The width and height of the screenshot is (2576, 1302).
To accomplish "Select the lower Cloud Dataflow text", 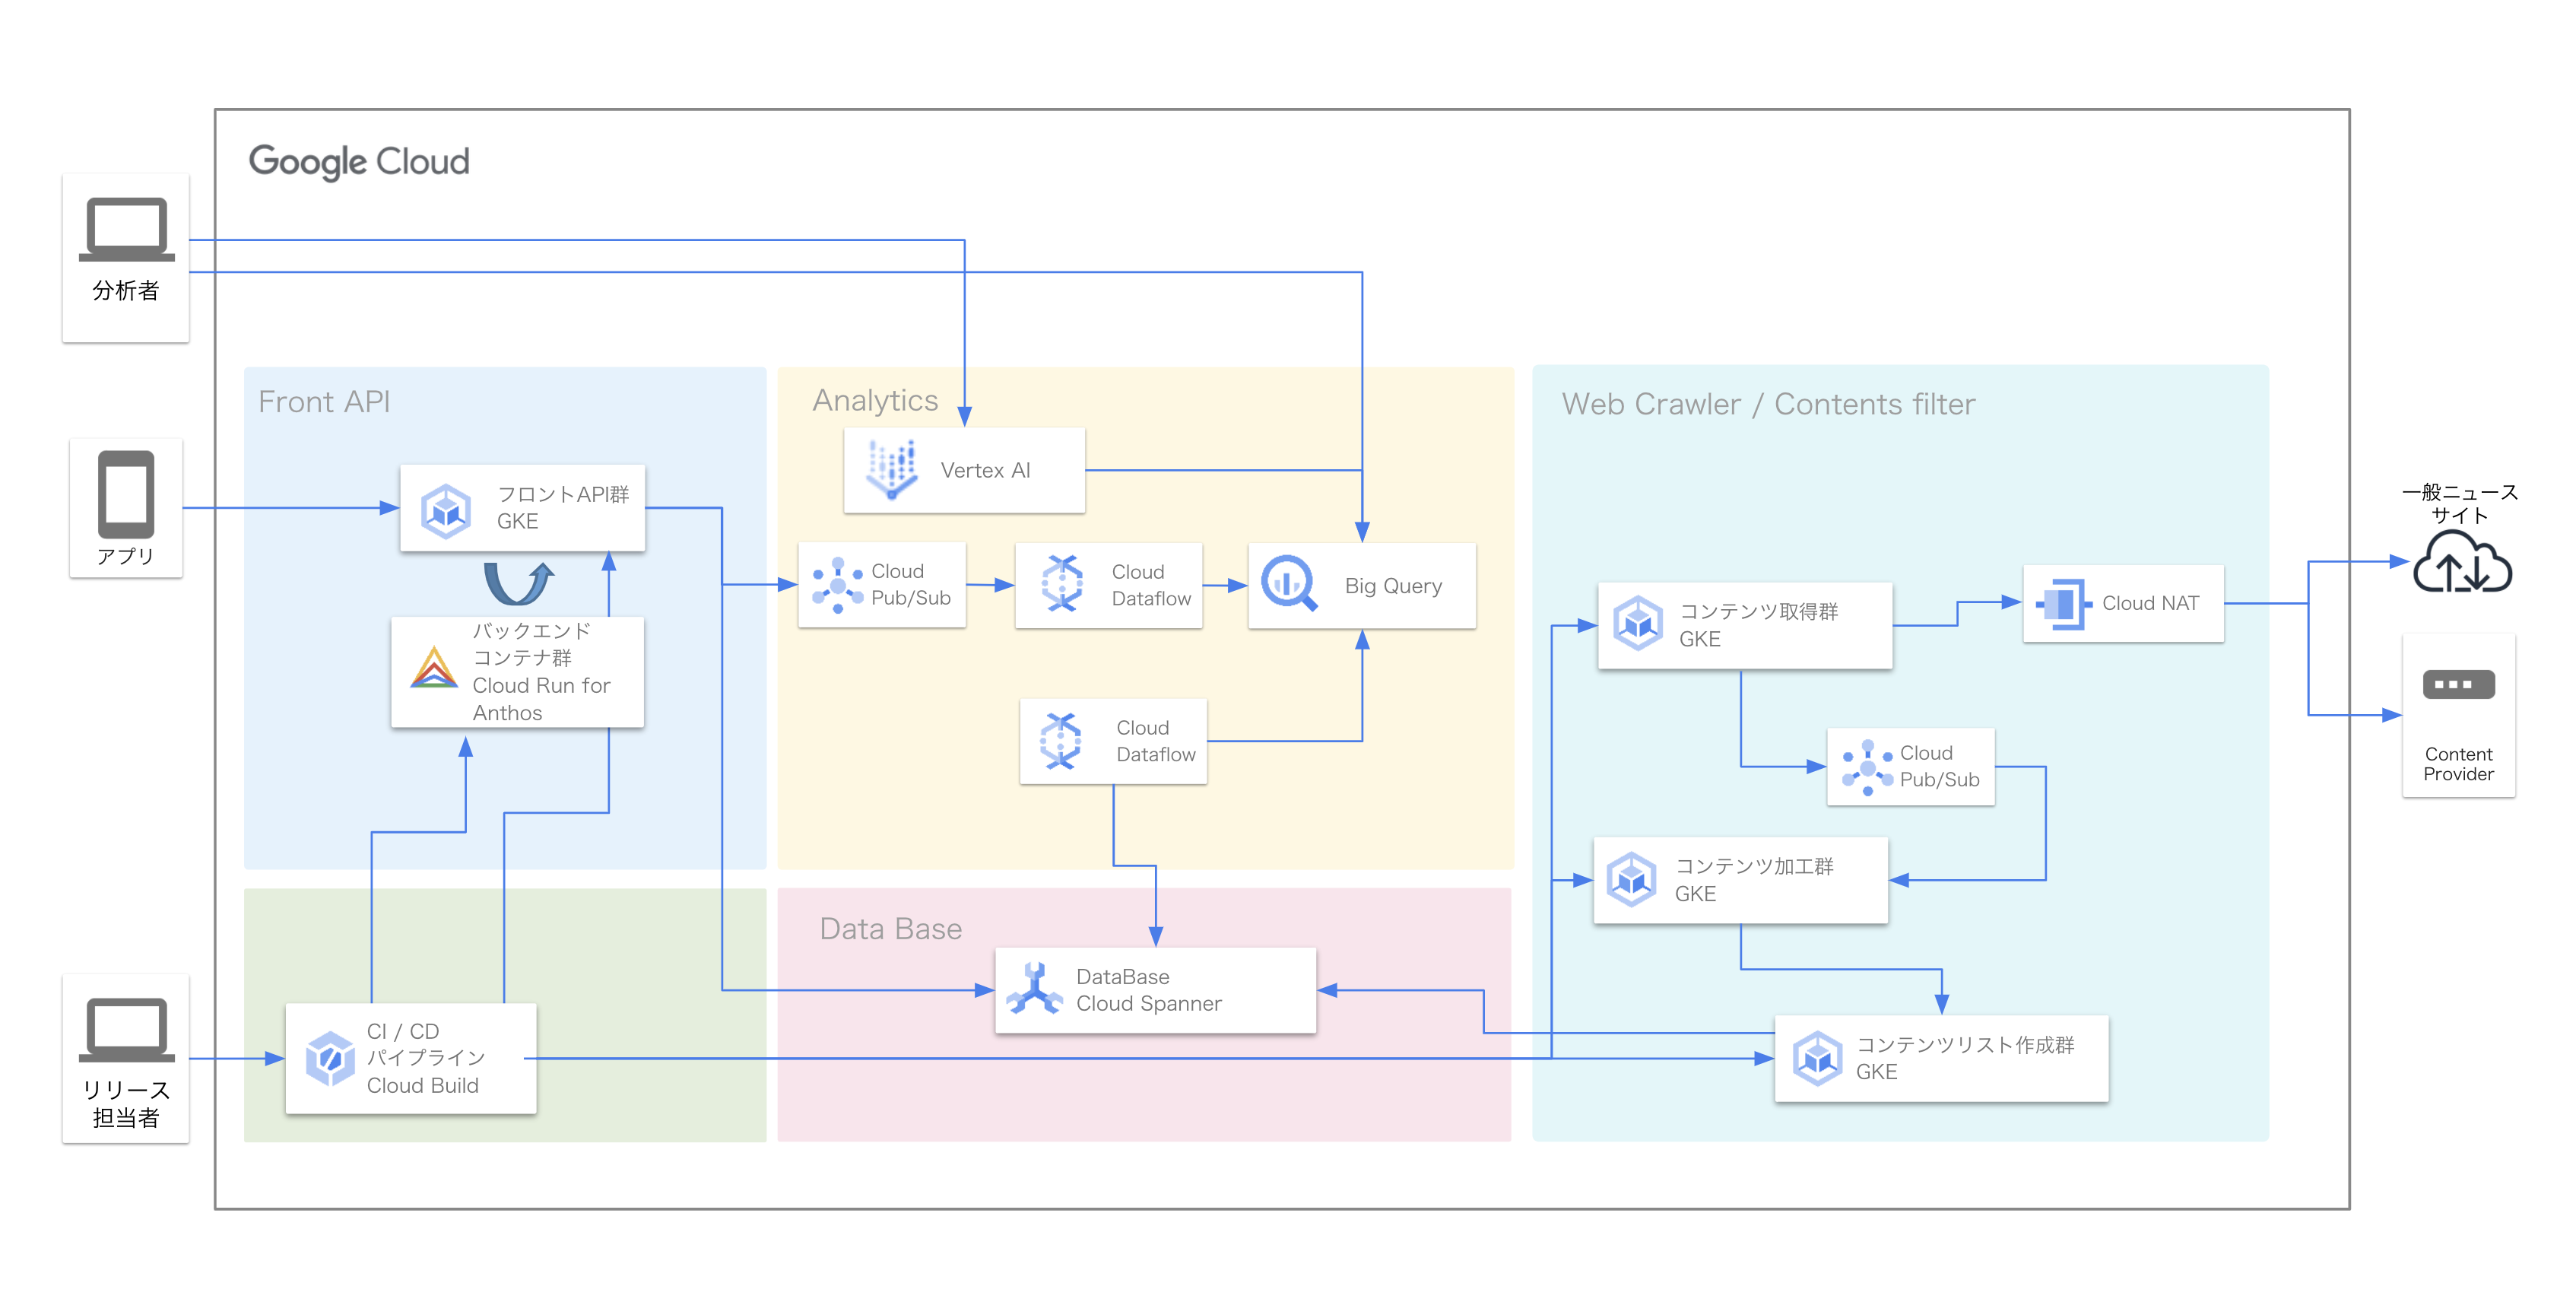I will coord(1156,741).
